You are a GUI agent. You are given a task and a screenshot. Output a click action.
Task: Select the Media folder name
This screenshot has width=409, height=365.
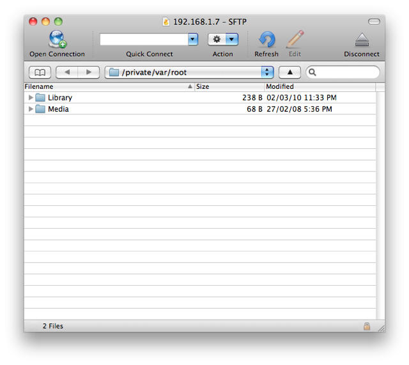click(x=58, y=109)
